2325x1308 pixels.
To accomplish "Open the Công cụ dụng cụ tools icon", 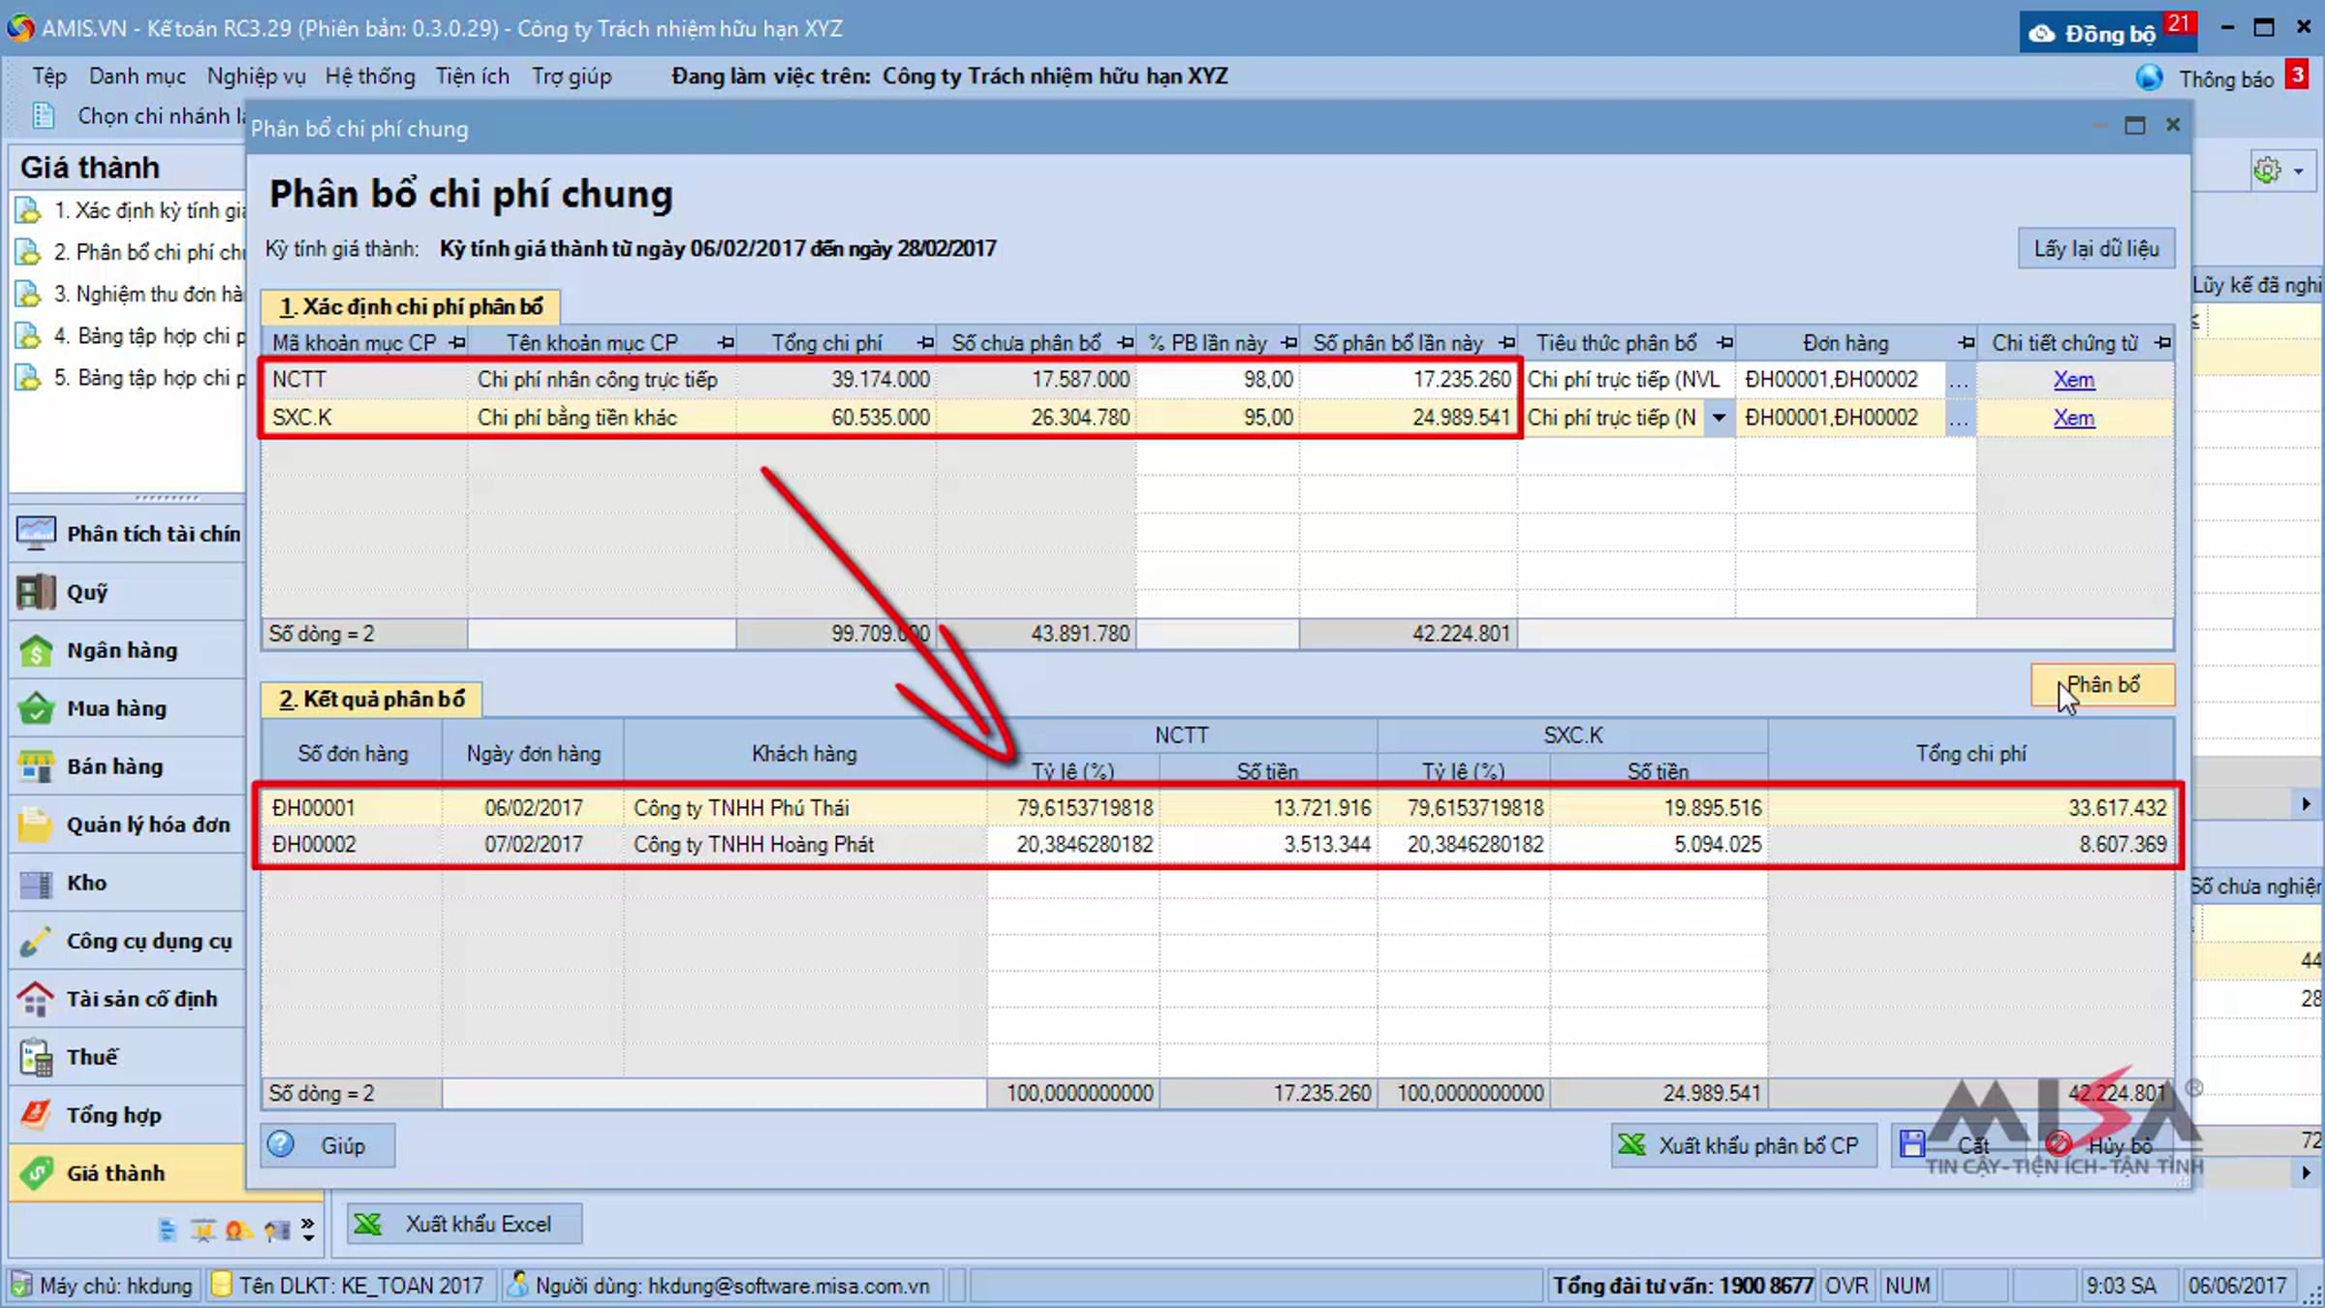I will [x=36, y=941].
